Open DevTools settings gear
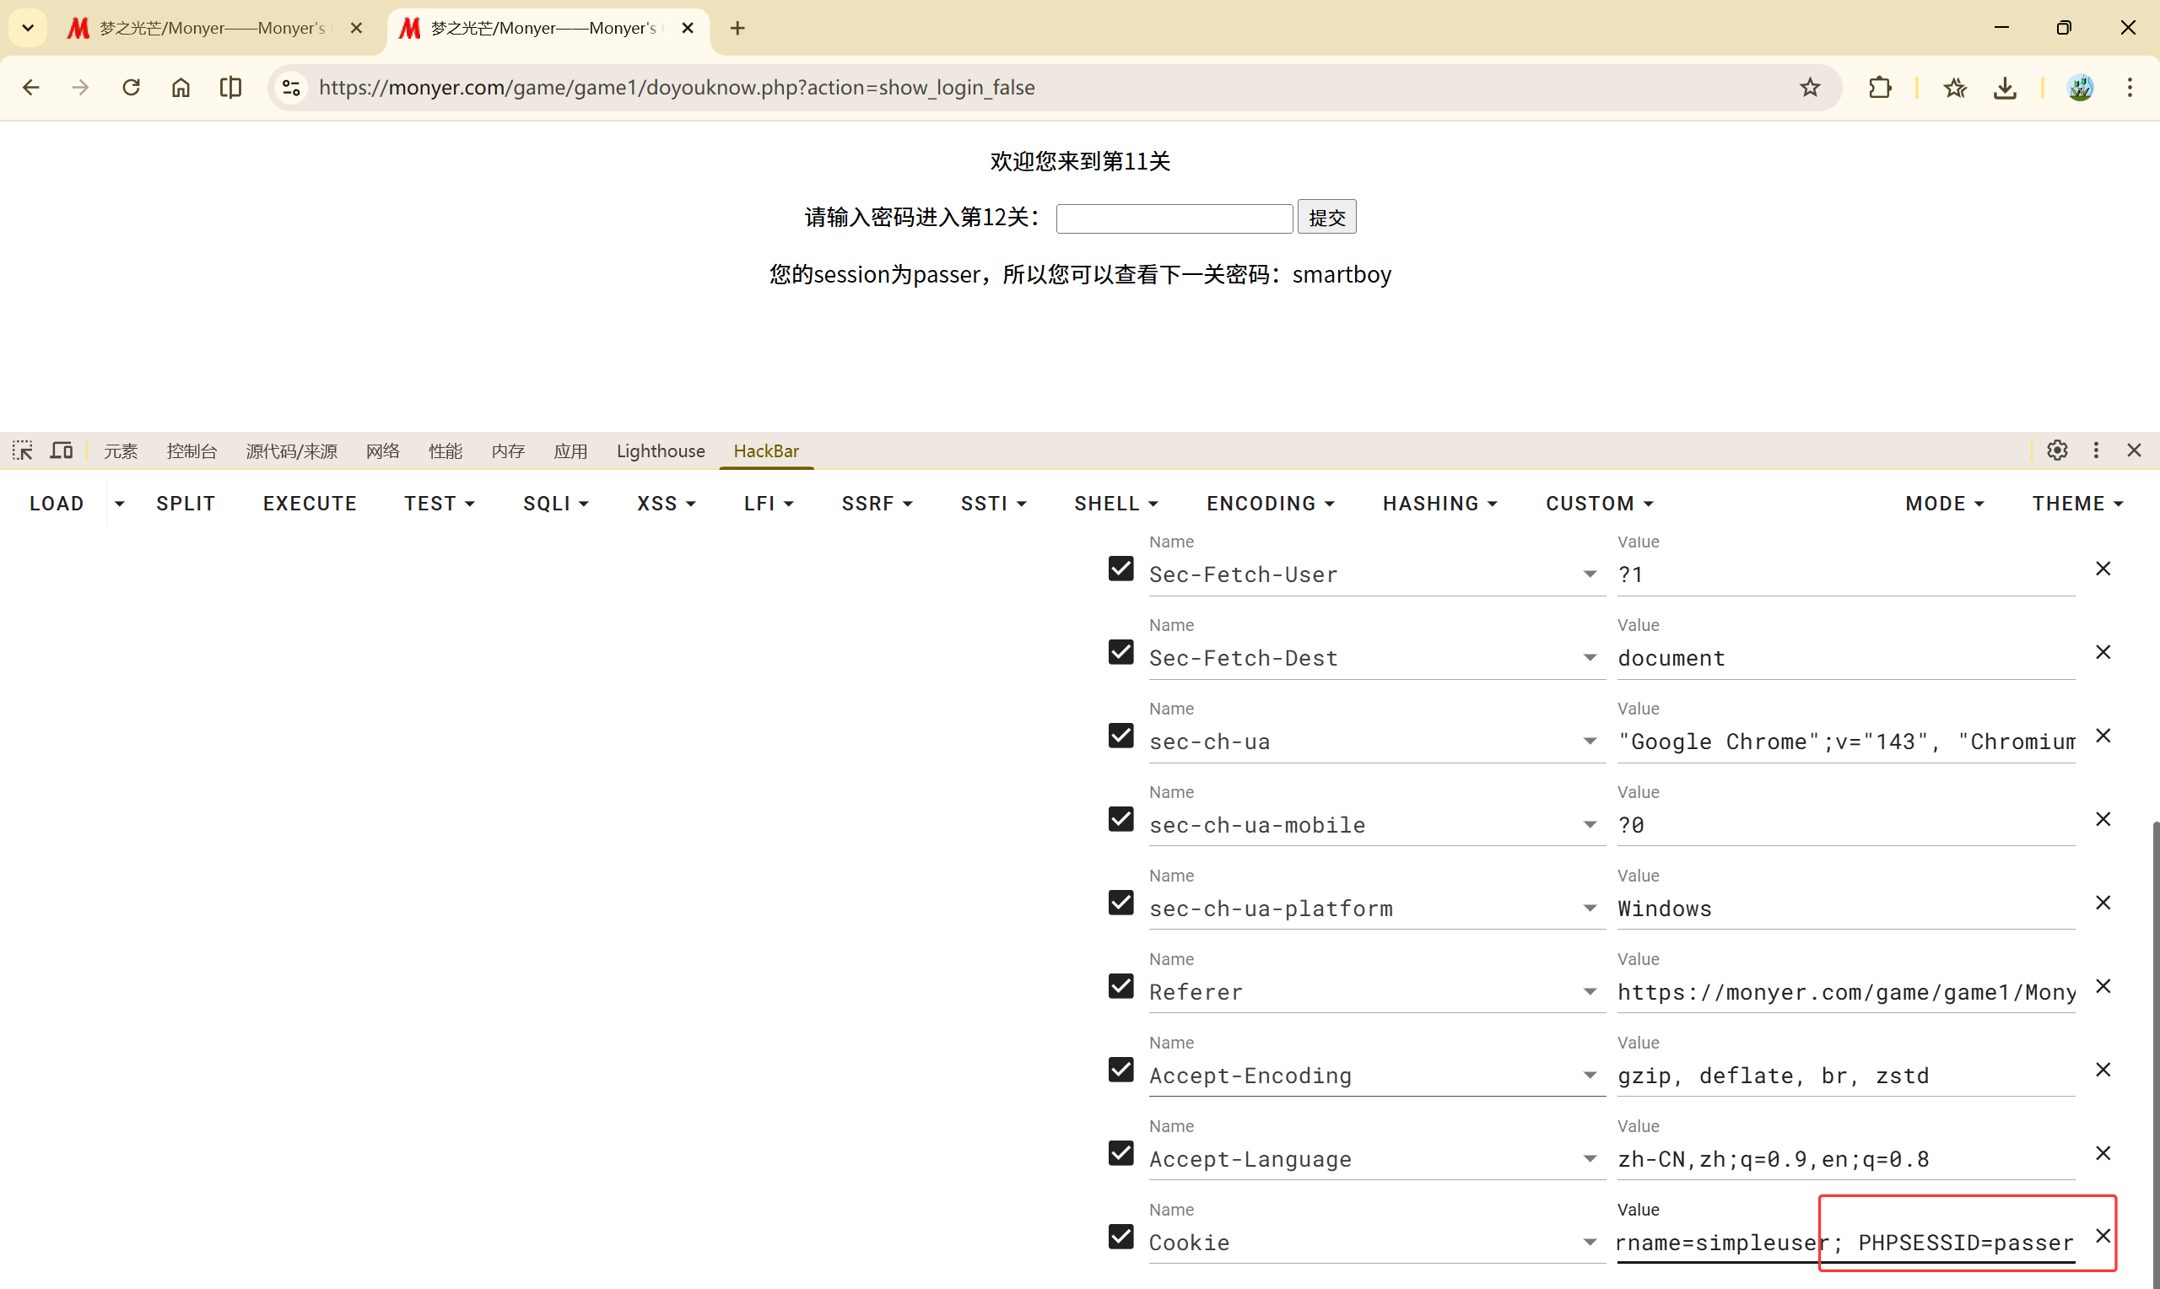 tap(2057, 450)
